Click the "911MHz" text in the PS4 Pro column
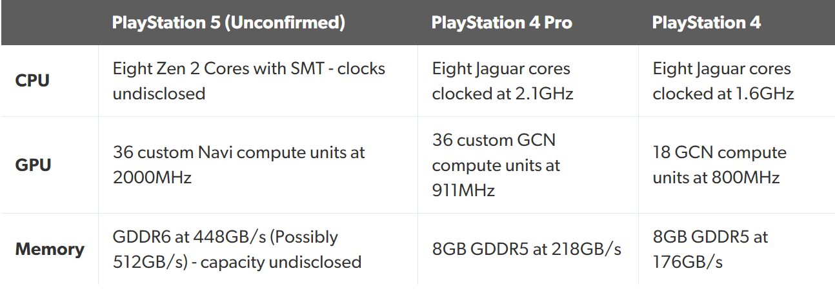Viewport: 835px width, 293px height. click(463, 190)
